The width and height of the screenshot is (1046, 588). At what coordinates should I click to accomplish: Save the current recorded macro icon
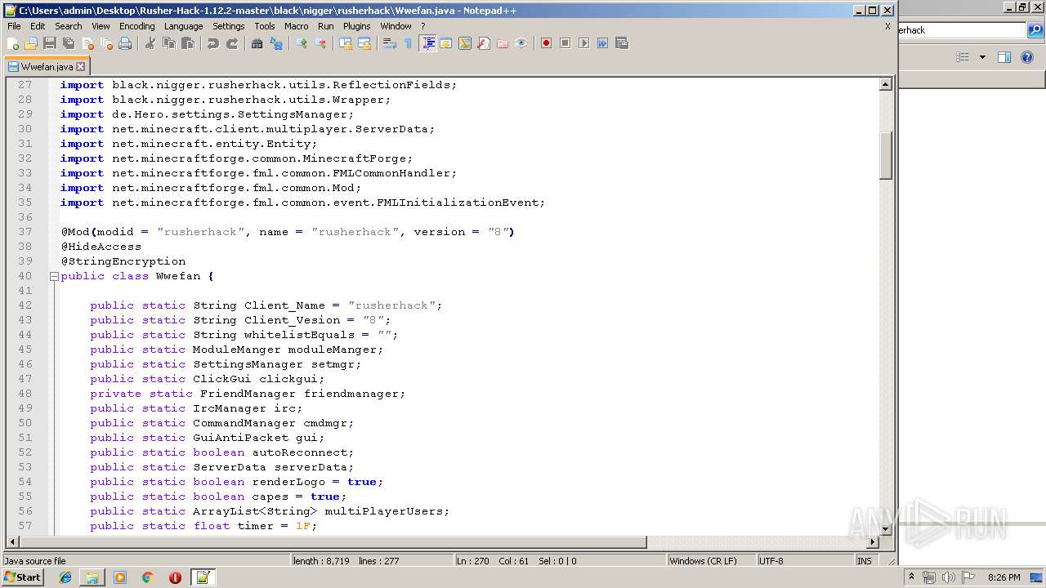click(x=621, y=43)
